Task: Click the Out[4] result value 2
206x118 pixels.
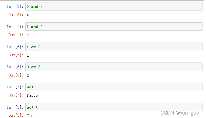Action: pyautogui.click(x=28, y=35)
